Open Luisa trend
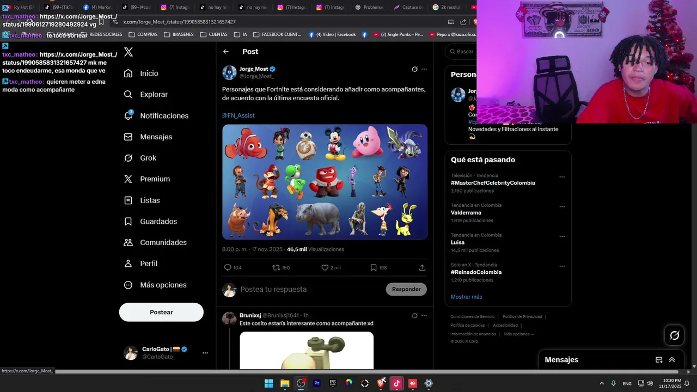697x392 pixels. (x=457, y=242)
